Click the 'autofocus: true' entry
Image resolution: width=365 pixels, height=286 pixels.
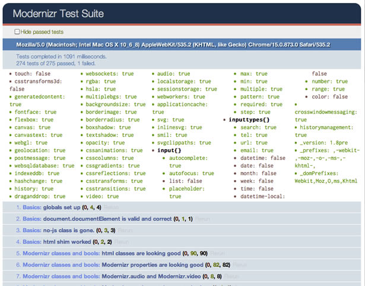192,173
